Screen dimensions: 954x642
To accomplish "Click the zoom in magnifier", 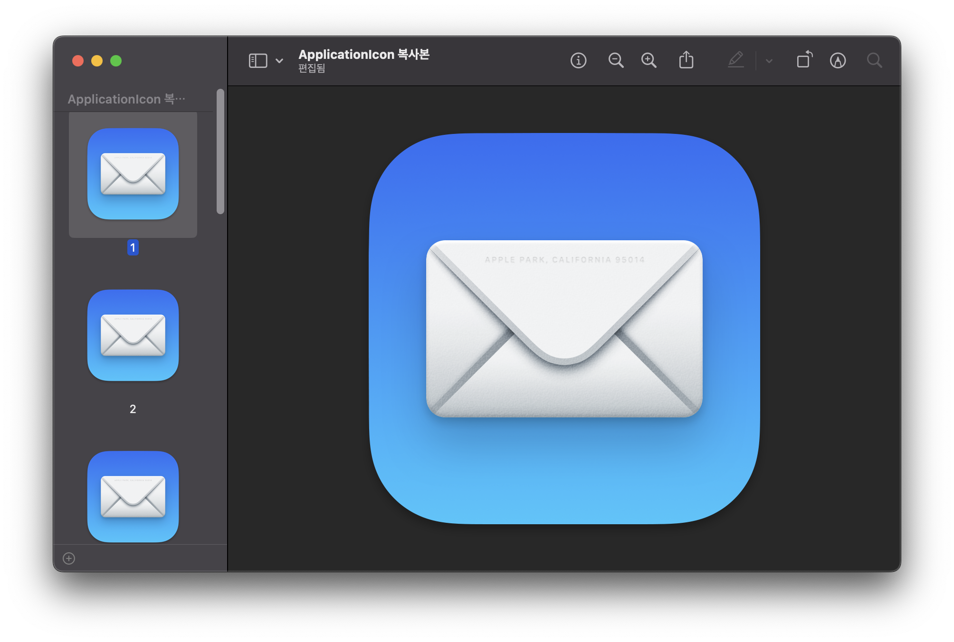I will click(649, 61).
